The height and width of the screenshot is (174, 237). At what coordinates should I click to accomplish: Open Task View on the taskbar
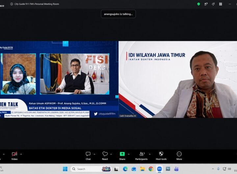pos(116,169)
